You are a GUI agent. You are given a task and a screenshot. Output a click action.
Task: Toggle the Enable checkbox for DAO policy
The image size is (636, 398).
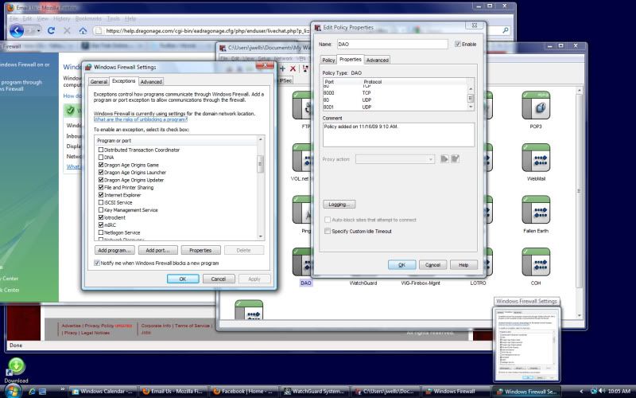coord(458,45)
